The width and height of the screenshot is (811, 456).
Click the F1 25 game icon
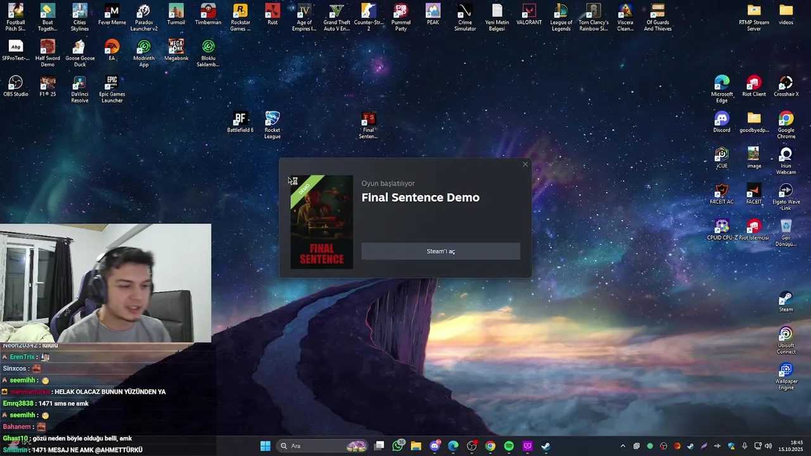click(48, 87)
